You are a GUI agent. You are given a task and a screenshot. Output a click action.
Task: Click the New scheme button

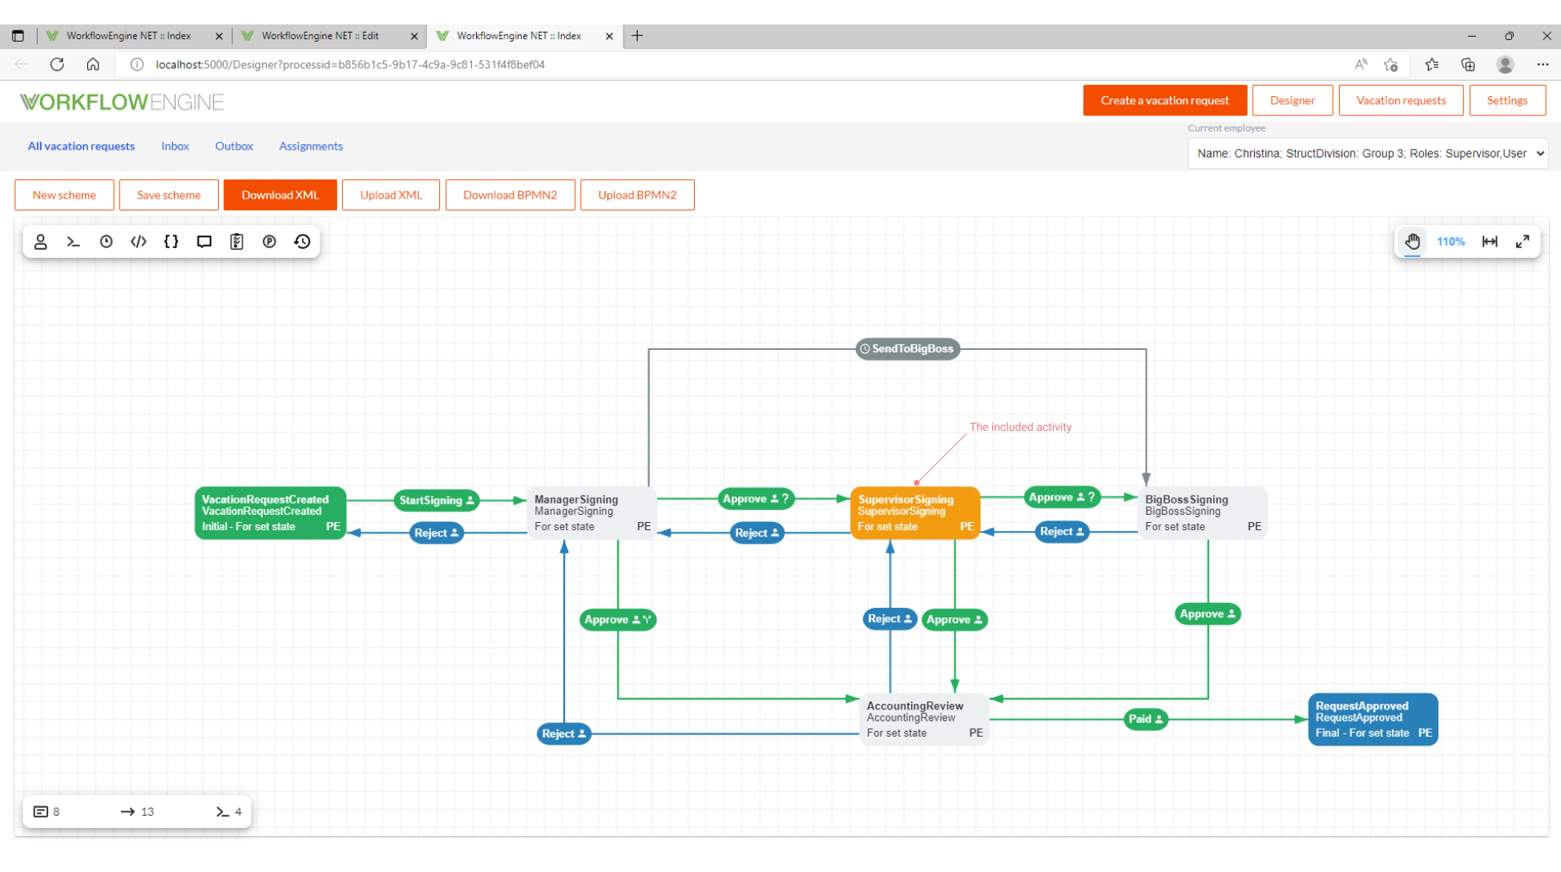64,195
